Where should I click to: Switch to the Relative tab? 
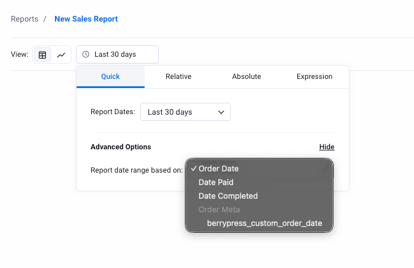179,77
